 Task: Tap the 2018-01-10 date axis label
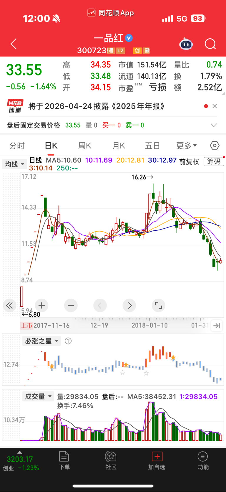(x=149, y=325)
